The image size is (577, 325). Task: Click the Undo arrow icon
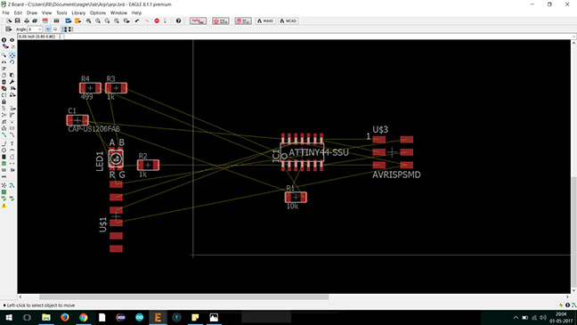point(137,21)
